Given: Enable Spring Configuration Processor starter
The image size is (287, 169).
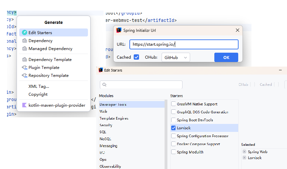Looking at the screenshot, I should (173, 136).
